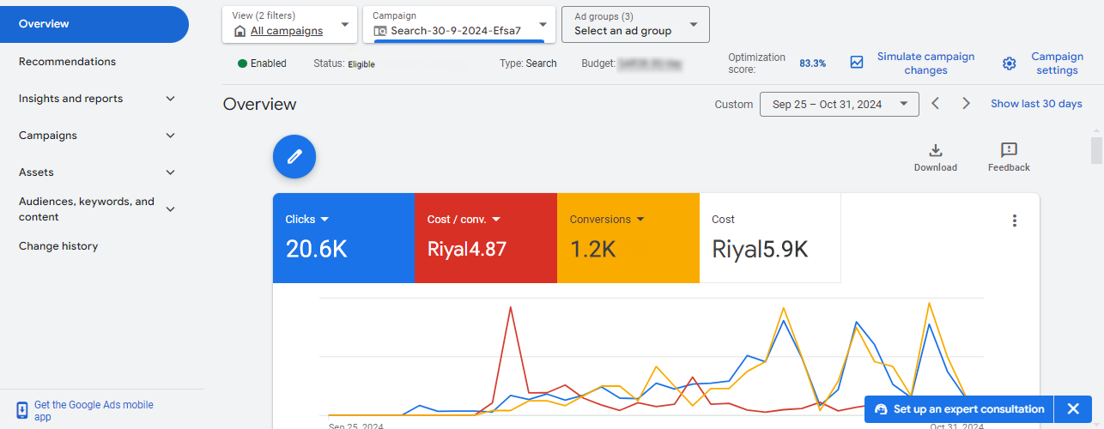
Task: Open the Conversions metric dropdown
Action: click(640, 220)
